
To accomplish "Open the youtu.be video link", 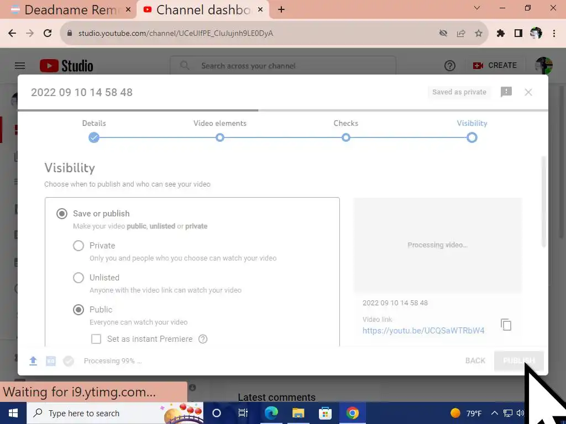I will click(423, 331).
